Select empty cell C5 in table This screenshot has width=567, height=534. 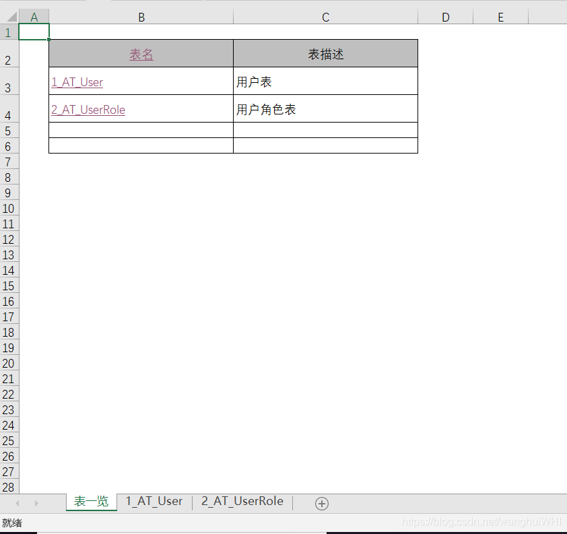tap(325, 130)
